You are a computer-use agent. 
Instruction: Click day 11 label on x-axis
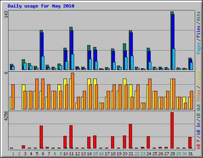(71, 154)
